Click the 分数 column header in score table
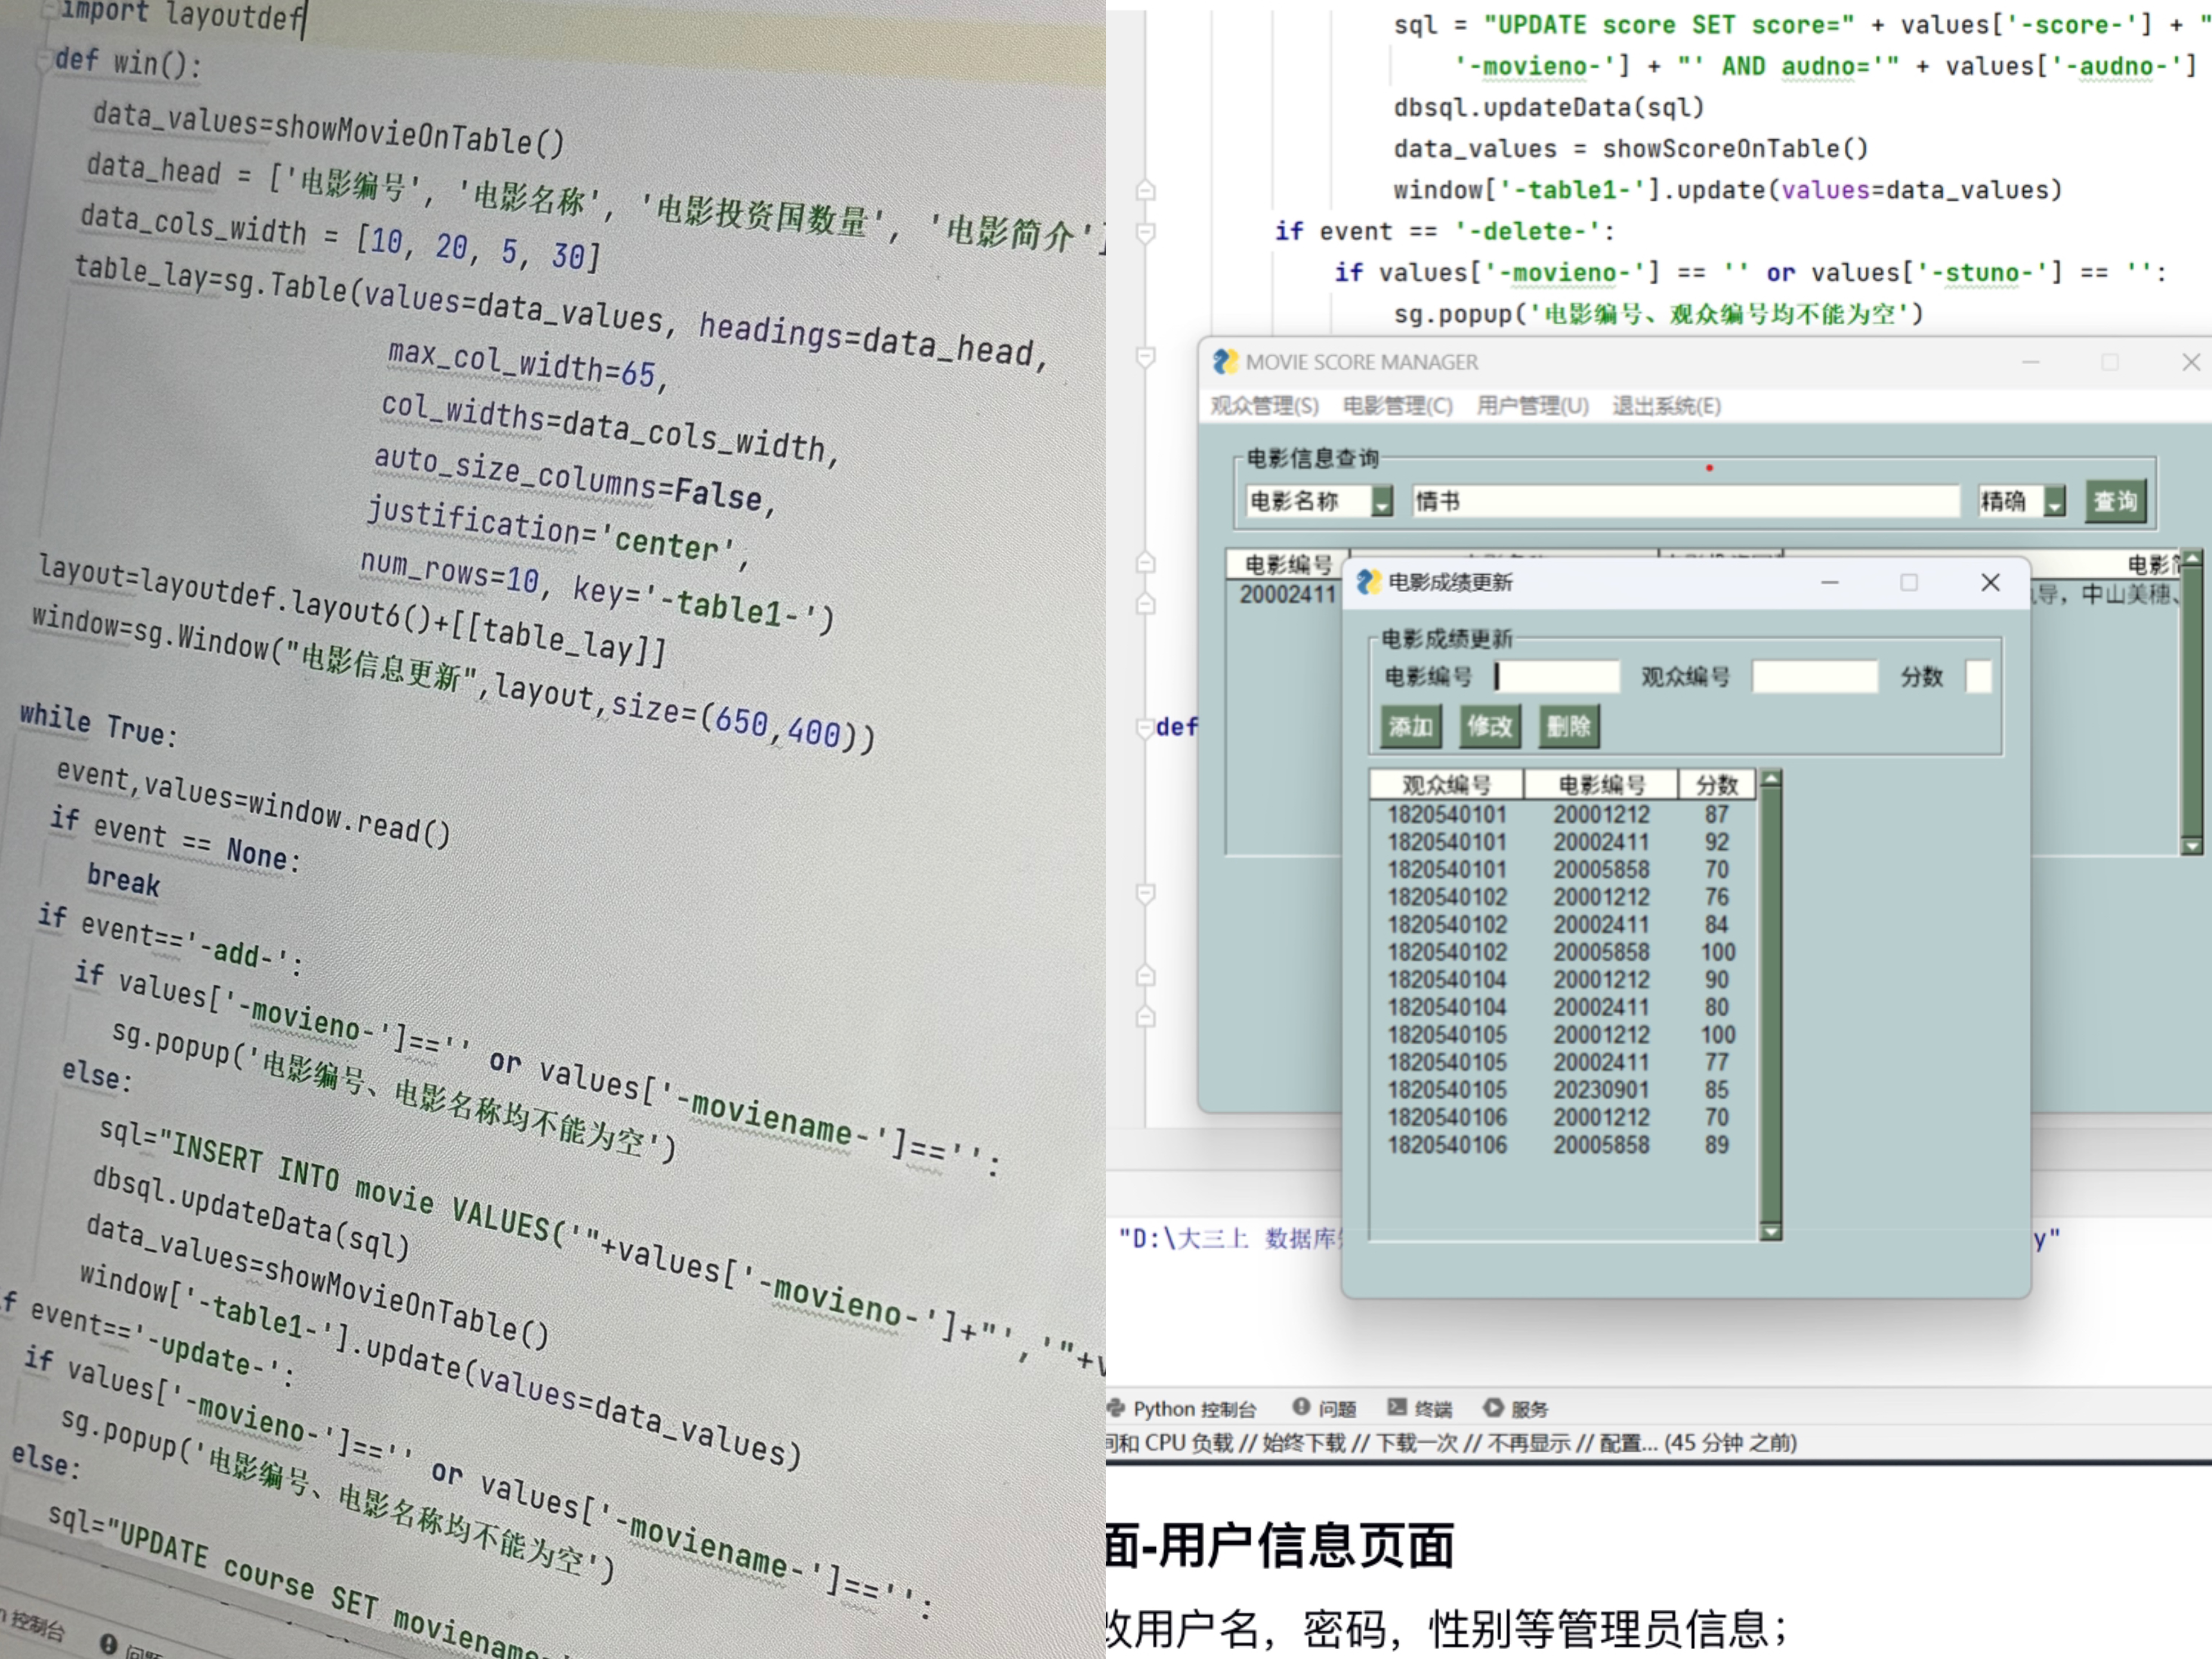Image resolution: width=2212 pixels, height=1659 pixels. tap(1717, 785)
